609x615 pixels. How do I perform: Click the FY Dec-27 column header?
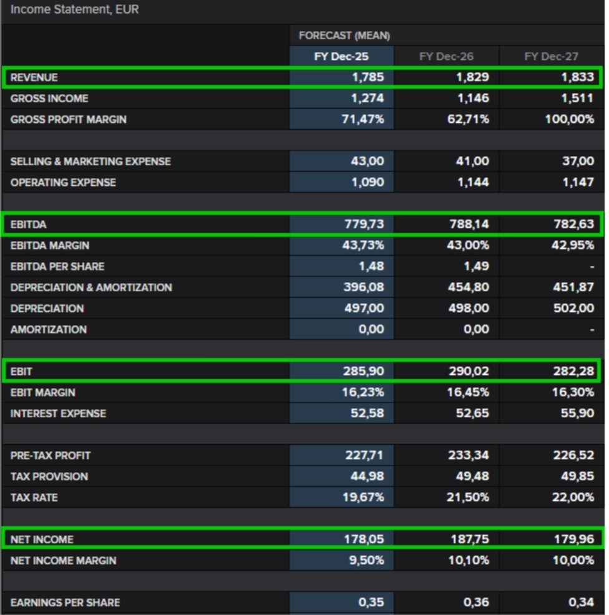click(552, 56)
